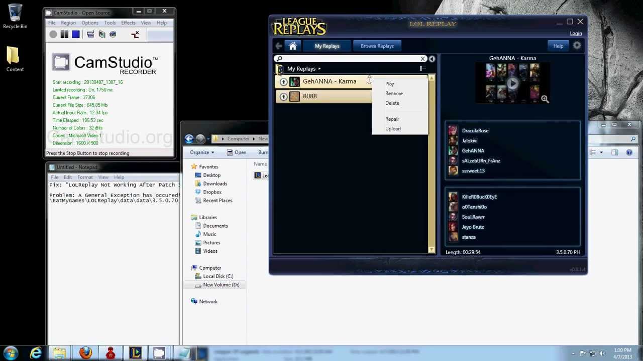Click replay list scrollbar down arrow
The width and height of the screenshot is (643, 361).
432,249
